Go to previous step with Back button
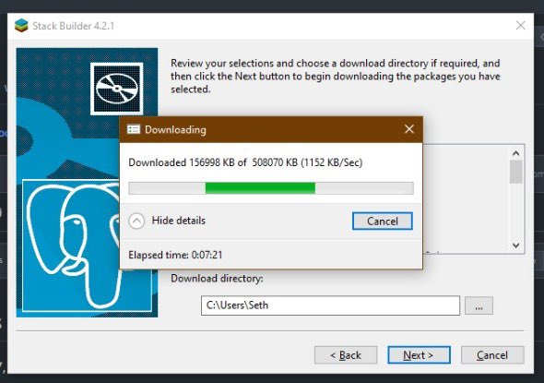 coord(346,355)
